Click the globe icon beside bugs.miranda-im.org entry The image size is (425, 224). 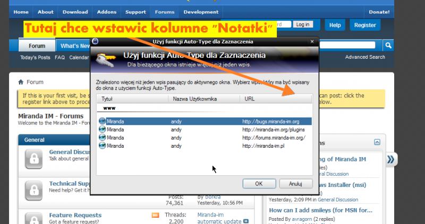pos(102,121)
